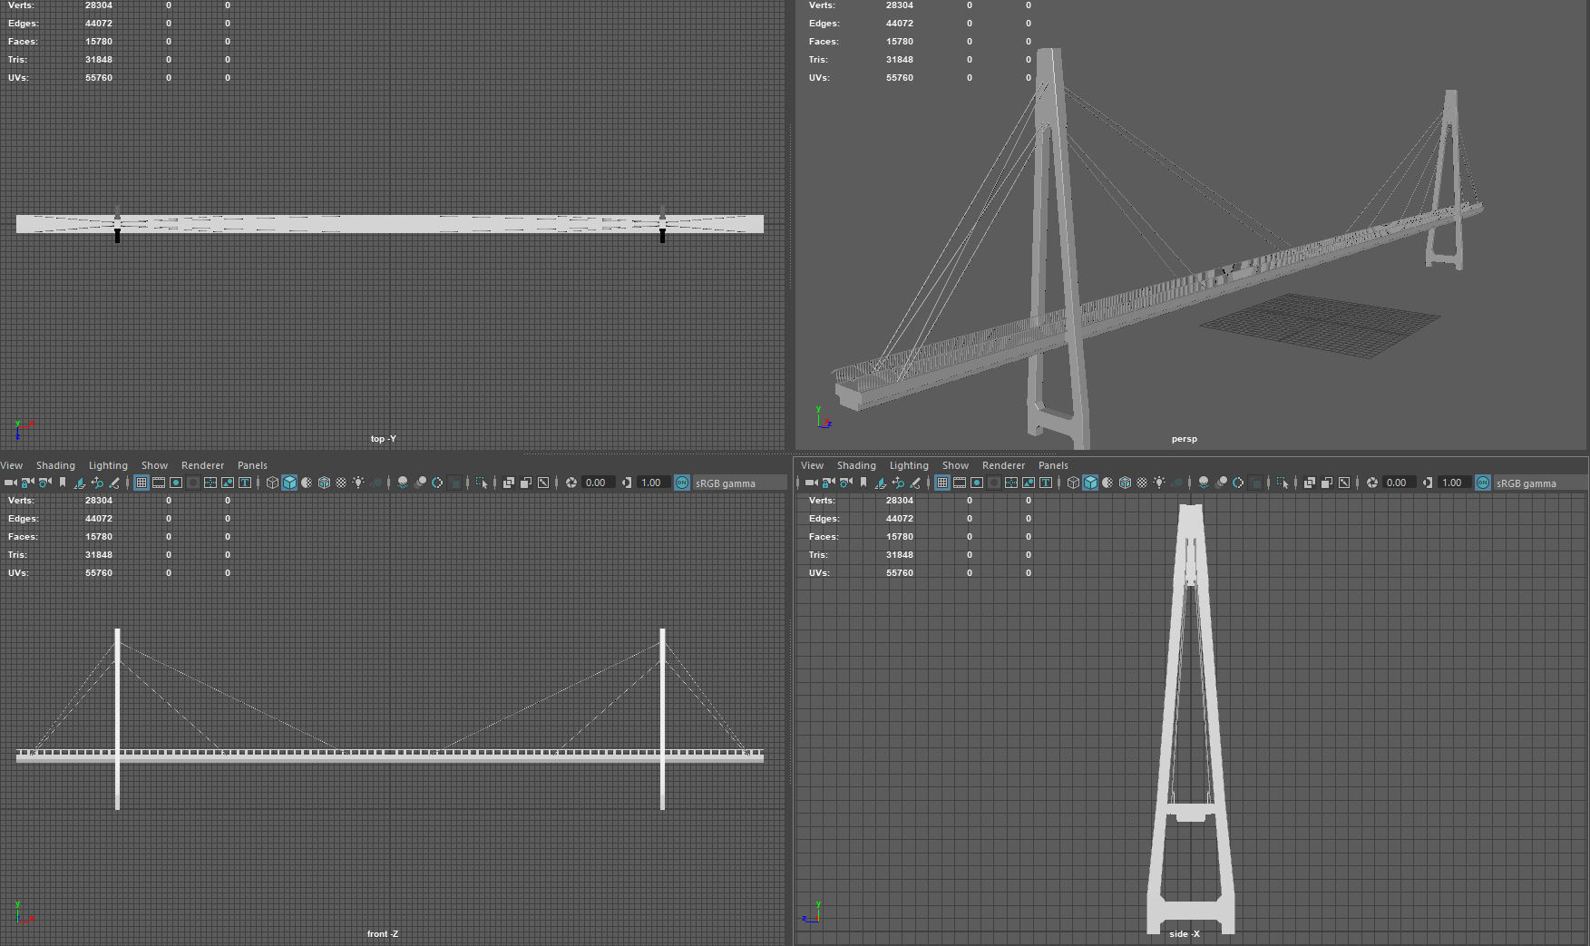
Task: Click Bookmarks icon in front view panel
Action: click(x=63, y=483)
